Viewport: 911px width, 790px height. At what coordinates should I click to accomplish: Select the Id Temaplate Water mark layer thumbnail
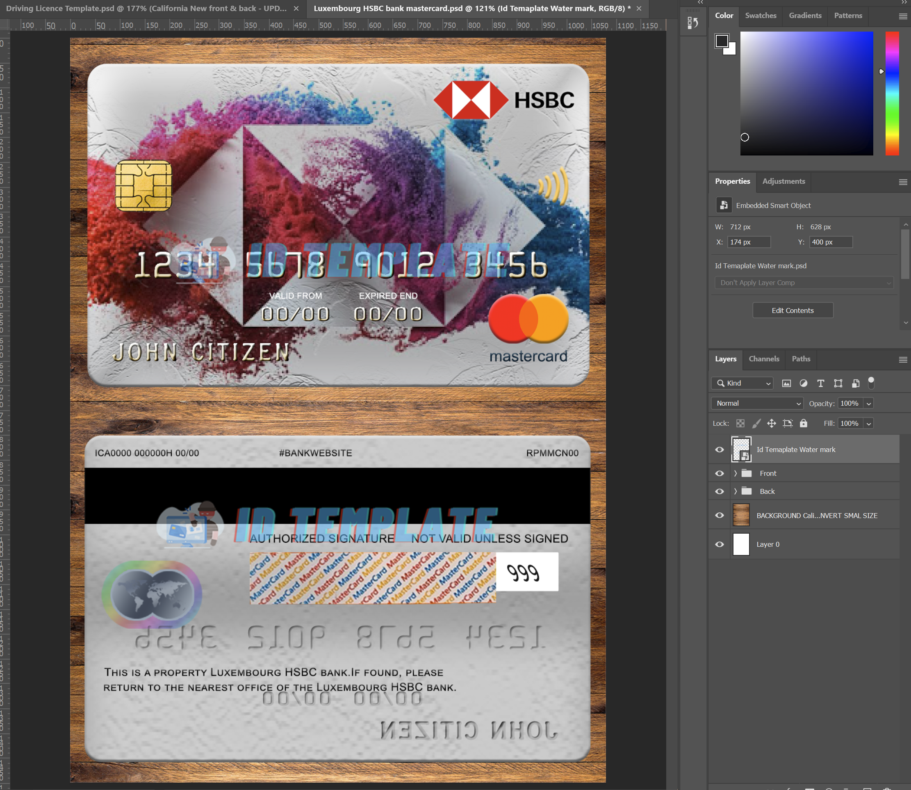coord(741,450)
